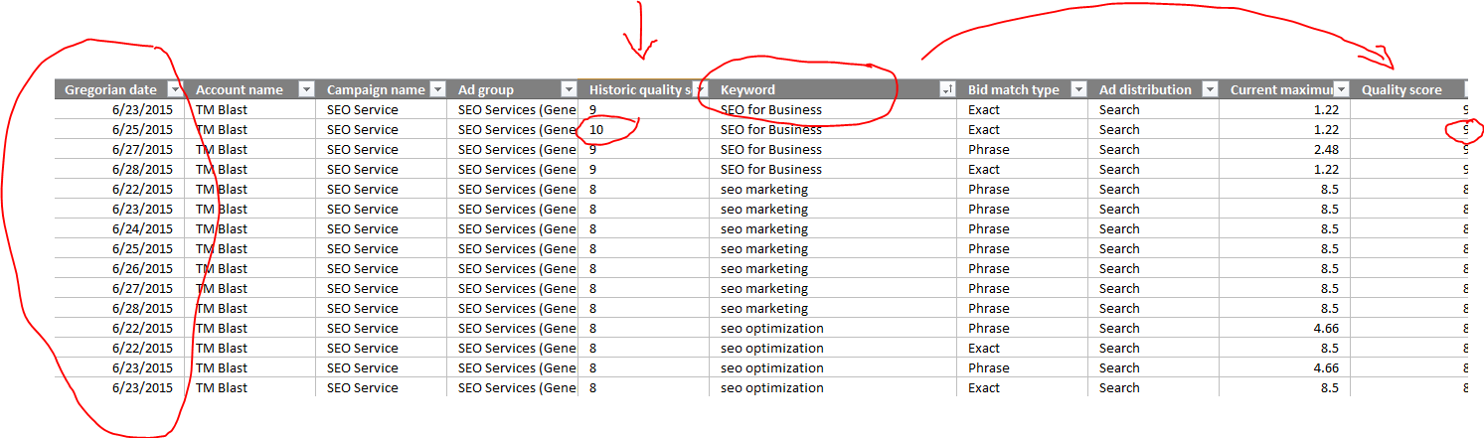Open the Gregorian date filter dropdown
The height and width of the screenshot is (438, 1484).
[176, 89]
